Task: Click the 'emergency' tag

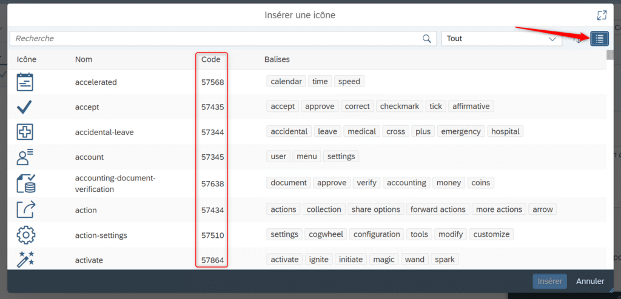Action: (x=461, y=131)
